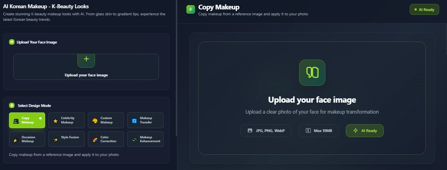The width and height of the screenshot is (447, 170).
Task: Select the Copy Makeup design mode
Action: [x=27, y=120]
